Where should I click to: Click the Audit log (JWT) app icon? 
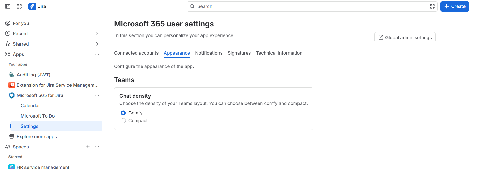12,75
